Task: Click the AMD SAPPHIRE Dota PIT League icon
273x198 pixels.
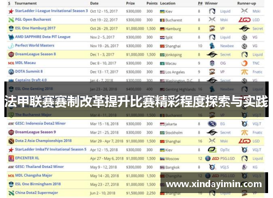Action: click(x=11, y=37)
